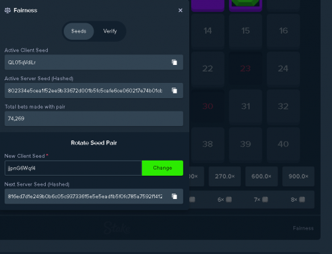Copy the next server seed hash
Image resolution: width=332 pixels, height=254 pixels.
pyautogui.click(x=175, y=196)
